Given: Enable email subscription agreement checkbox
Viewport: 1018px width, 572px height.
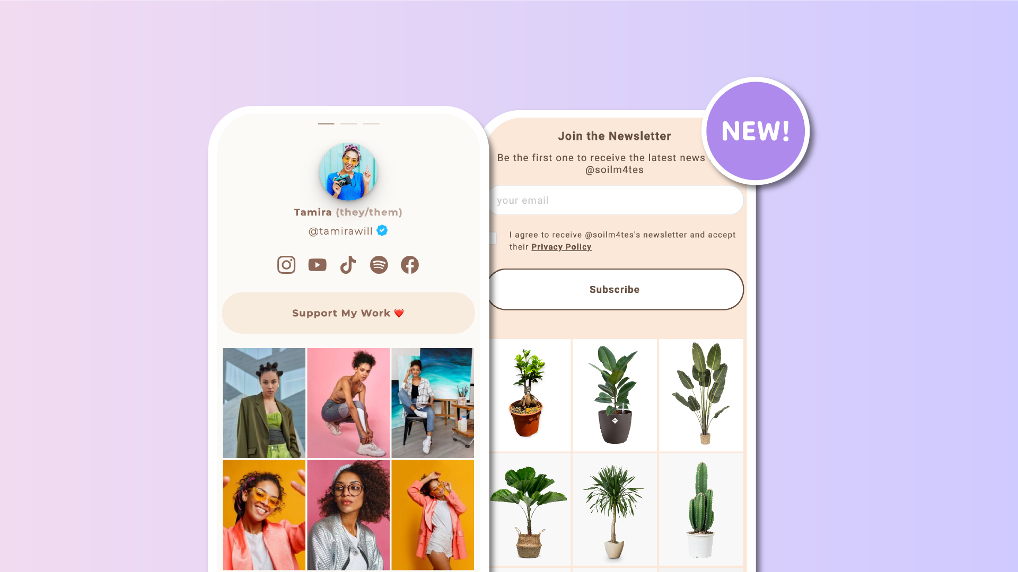Looking at the screenshot, I should coord(494,238).
